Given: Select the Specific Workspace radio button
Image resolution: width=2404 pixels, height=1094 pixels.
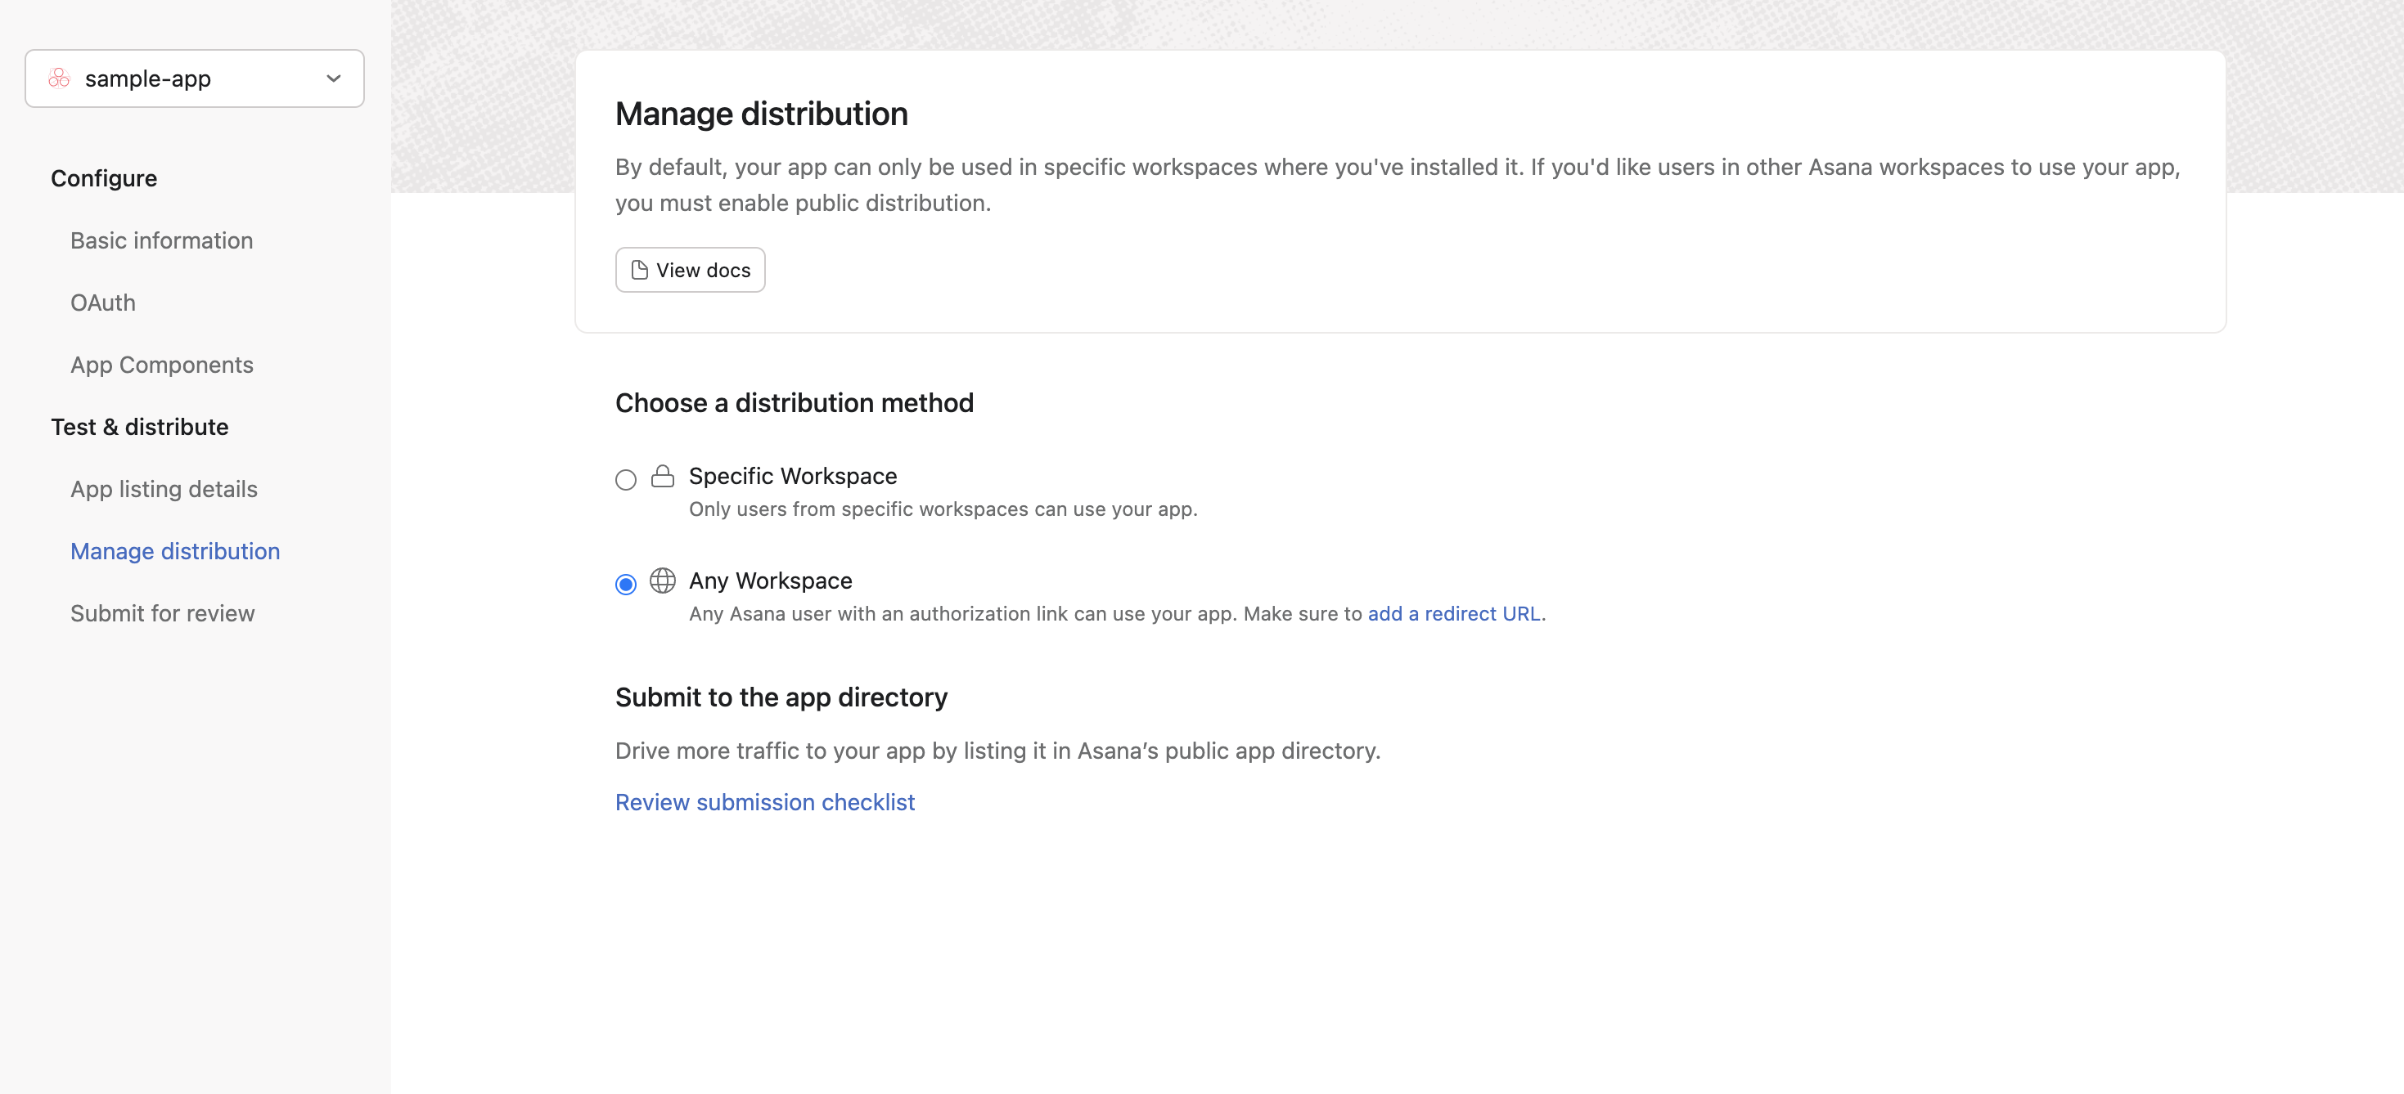Looking at the screenshot, I should point(625,479).
